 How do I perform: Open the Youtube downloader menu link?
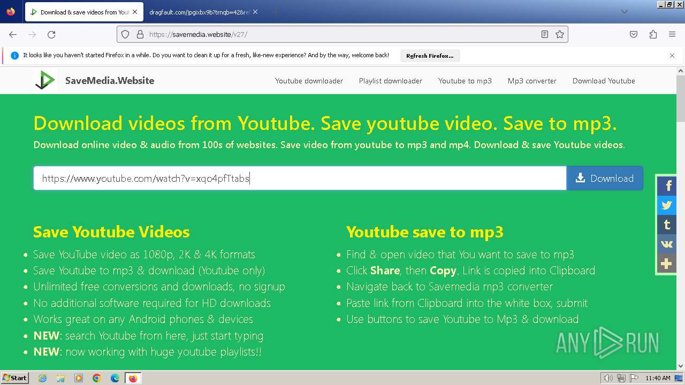coord(309,81)
